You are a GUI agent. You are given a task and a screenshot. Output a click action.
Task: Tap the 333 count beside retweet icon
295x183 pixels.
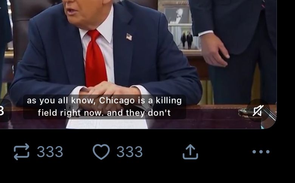click(x=50, y=152)
